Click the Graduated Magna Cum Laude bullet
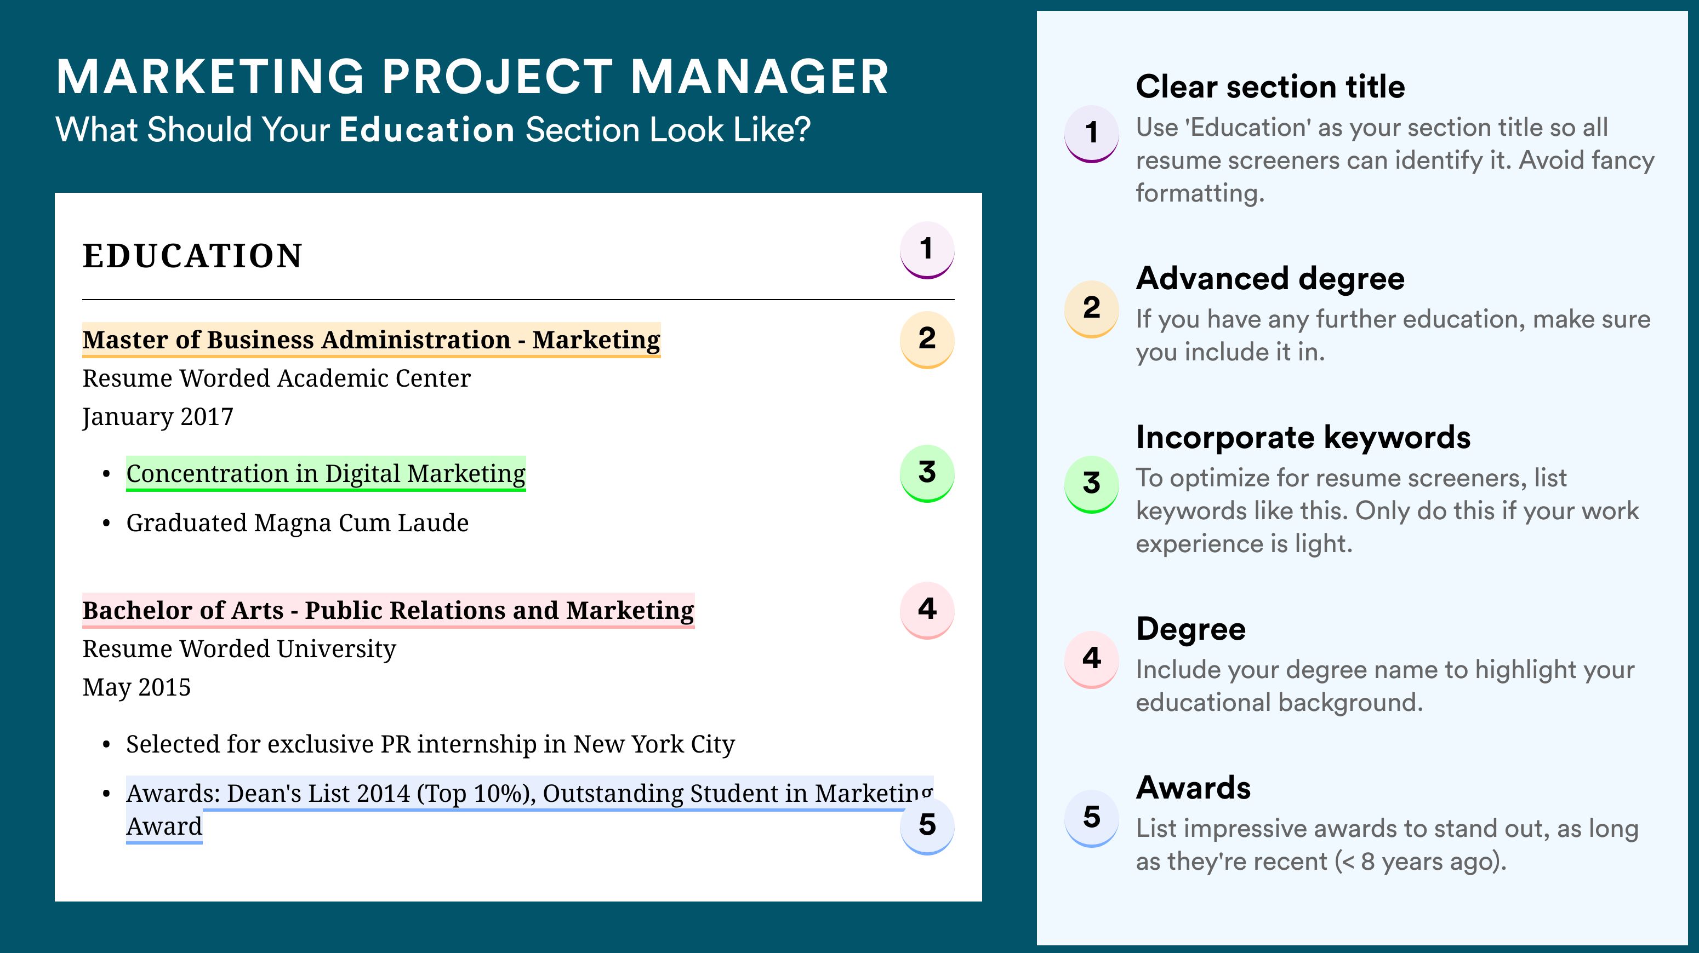This screenshot has width=1699, height=953. tap(298, 523)
